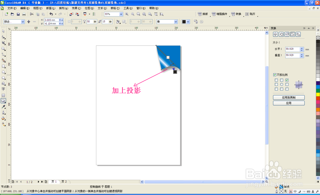The image size is (320, 195).
Task: Switch to the 页 2 page tab
Action: (x=64, y=182)
